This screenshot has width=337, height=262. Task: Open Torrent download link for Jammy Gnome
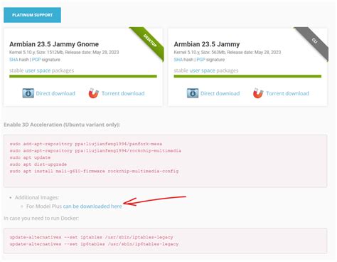[123, 93]
